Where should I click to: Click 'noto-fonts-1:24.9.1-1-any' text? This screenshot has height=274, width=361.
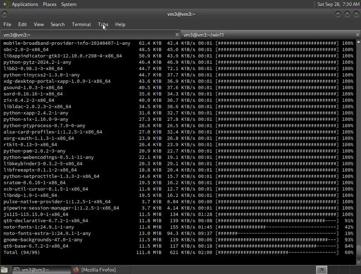[x=39, y=227]
